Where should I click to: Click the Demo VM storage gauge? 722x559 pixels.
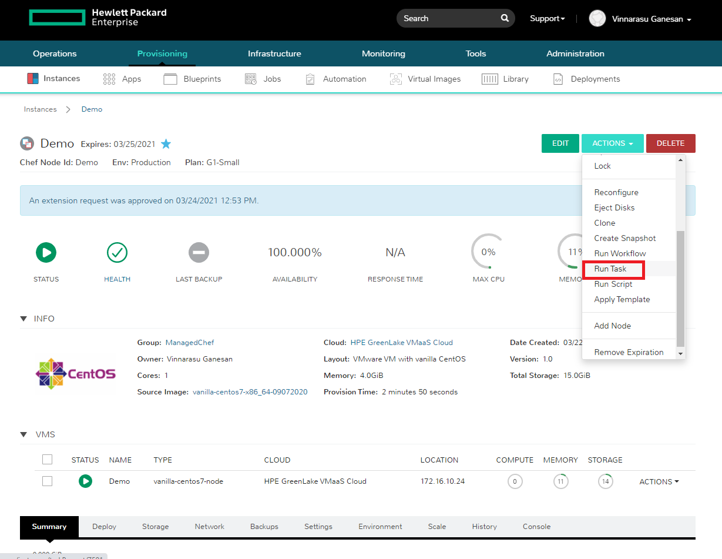pos(605,481)
